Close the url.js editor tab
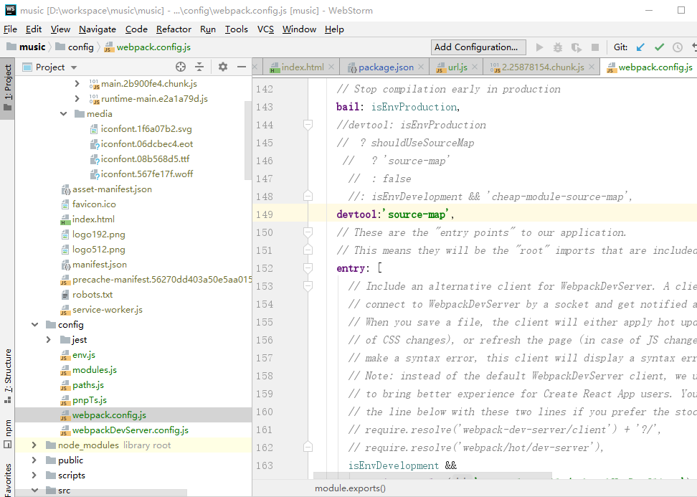Viewport: 697px width, 497px height. pos(475,67)
